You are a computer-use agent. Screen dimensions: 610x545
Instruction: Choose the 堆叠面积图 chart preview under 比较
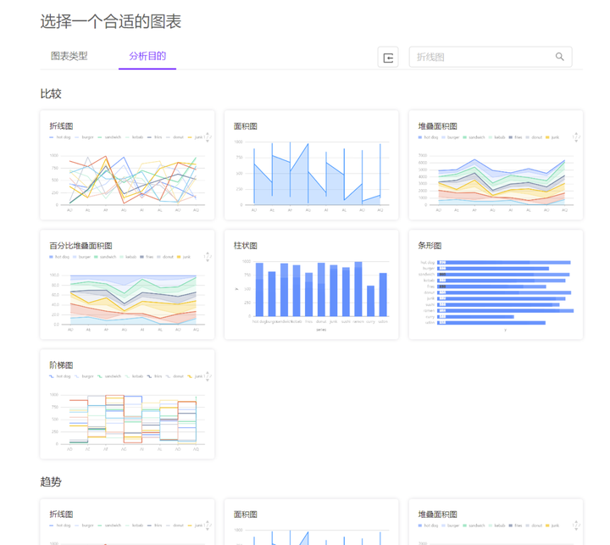pos(496,165)
